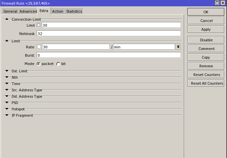This screenshot has height=158, width=227.
Task: Click Reset Counters button
Action: [x=206, y=75]
